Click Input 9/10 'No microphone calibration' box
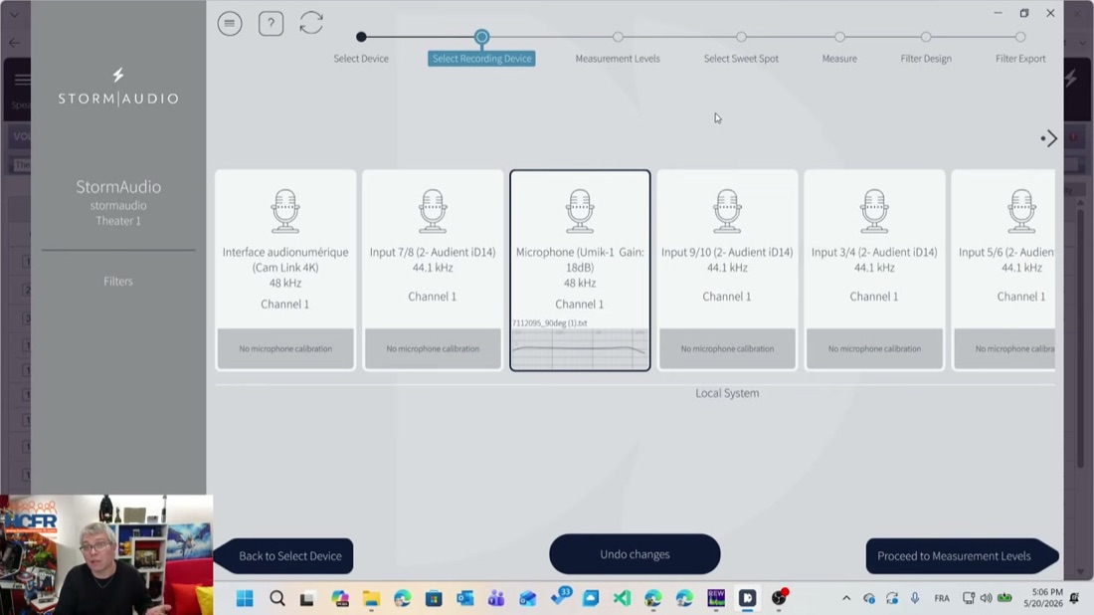This screenshot has width=1094, height=615. [727, 348]
